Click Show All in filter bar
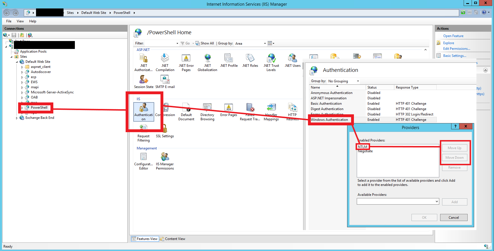 pyautogui.click(x=205, y=43)
